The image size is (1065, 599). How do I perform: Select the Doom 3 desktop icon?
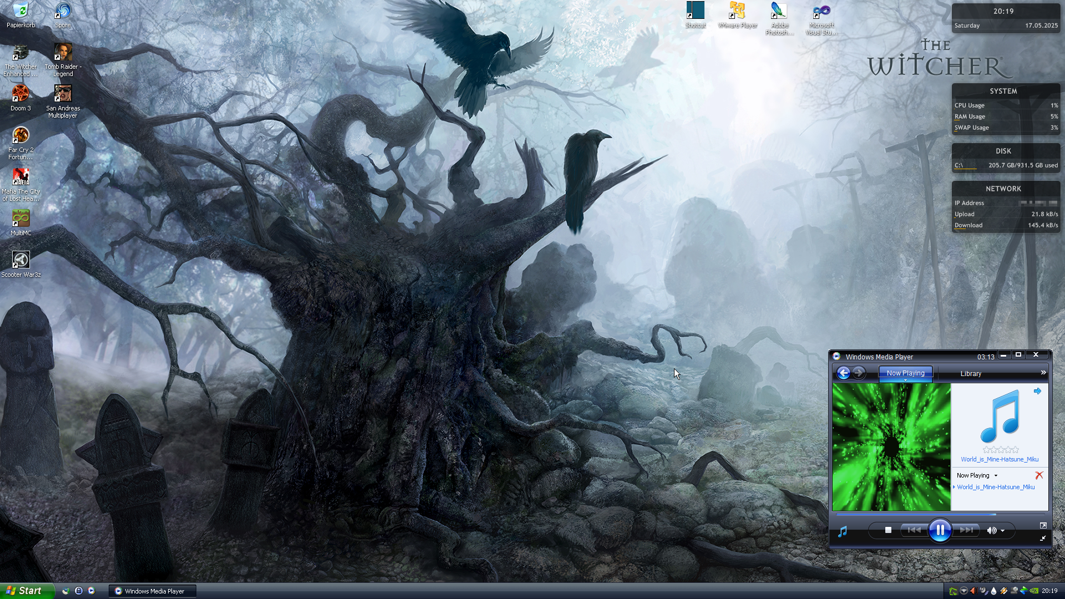pyautogui.click(x=21, y=98)
